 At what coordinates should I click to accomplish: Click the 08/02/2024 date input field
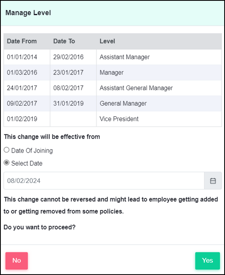coord(104,180)
